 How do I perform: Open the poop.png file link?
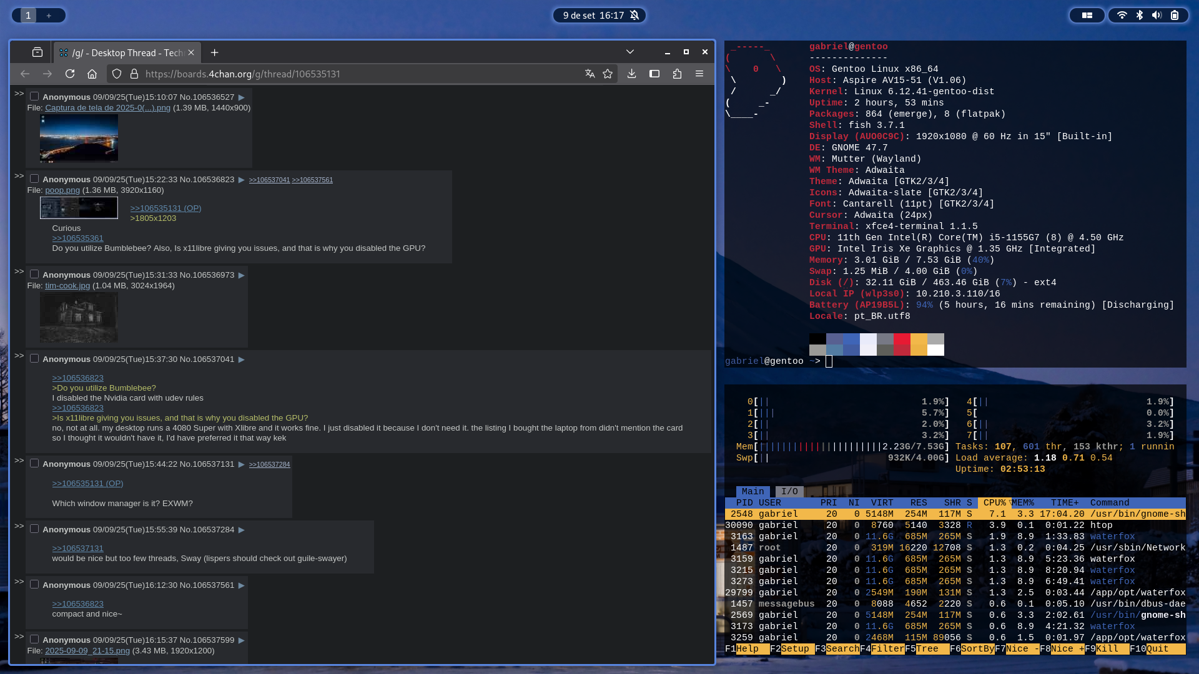click(62, 190)
